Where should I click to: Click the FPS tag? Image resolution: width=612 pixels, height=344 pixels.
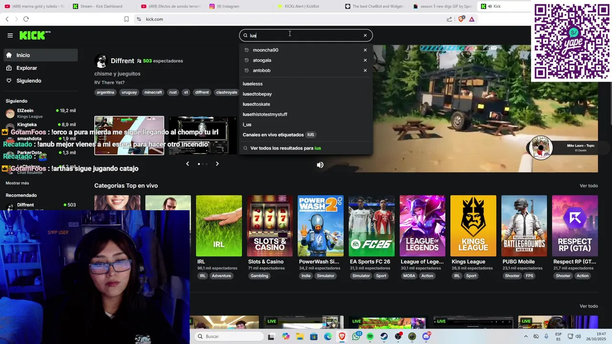pyautogui.click(x=529, y=276)
